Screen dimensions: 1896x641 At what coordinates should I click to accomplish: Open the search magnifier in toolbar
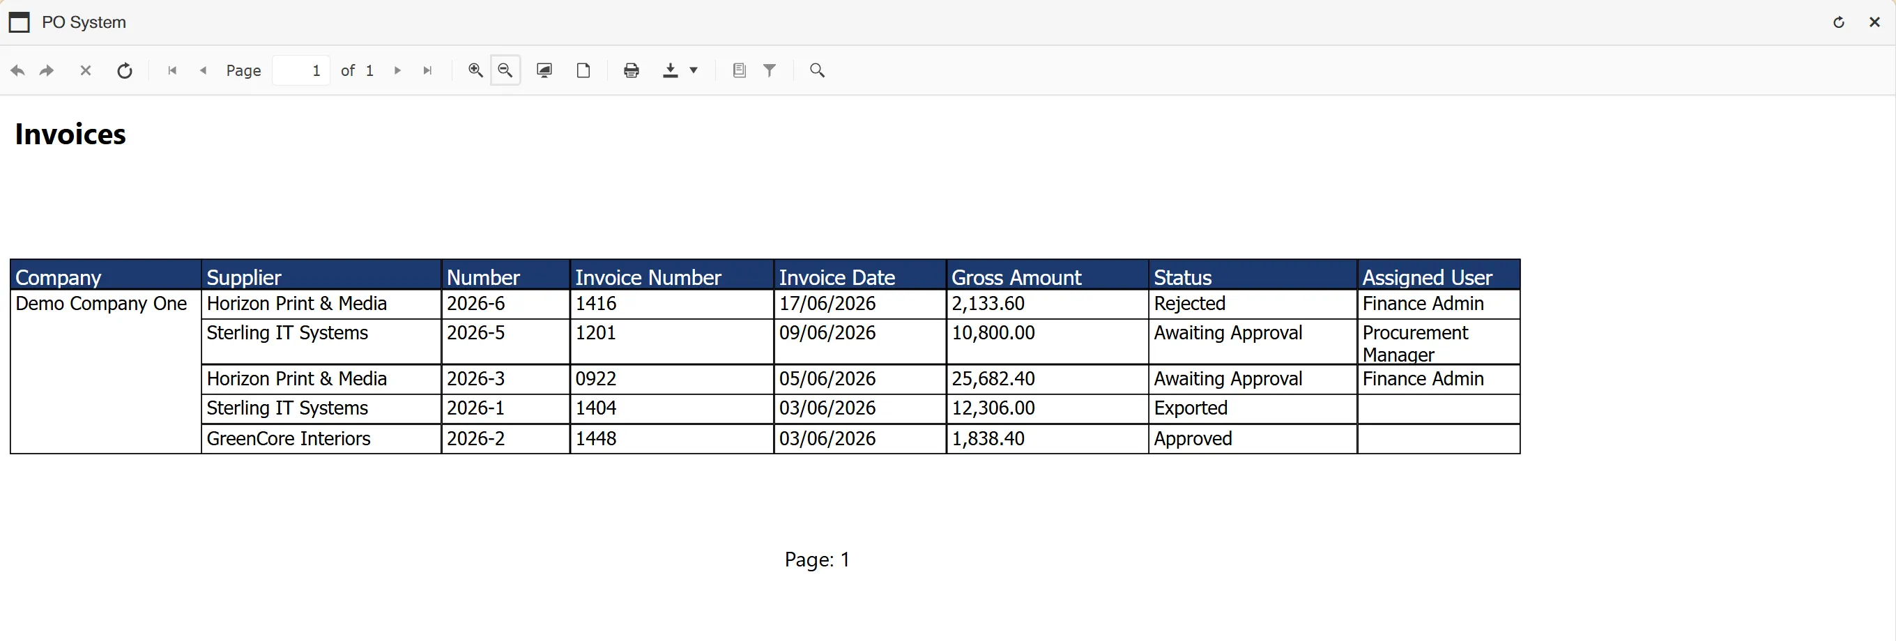817,70
